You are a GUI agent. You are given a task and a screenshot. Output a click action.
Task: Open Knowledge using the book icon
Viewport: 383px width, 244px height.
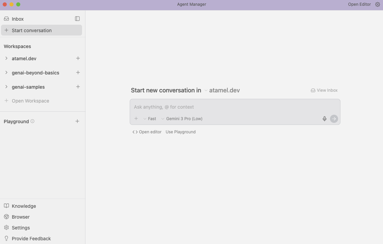tap(7, 206)
